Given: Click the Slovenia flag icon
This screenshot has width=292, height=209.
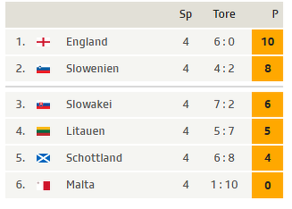Looking at the screenshot, I should (43, 69).
